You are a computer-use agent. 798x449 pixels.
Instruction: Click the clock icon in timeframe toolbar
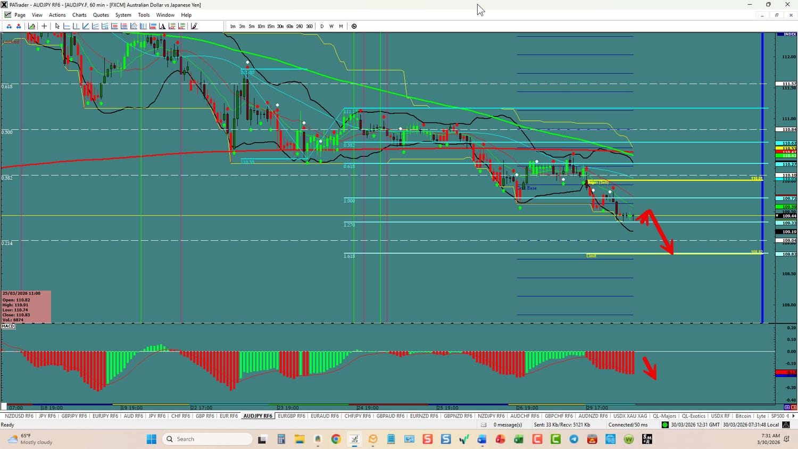[354, 26]
